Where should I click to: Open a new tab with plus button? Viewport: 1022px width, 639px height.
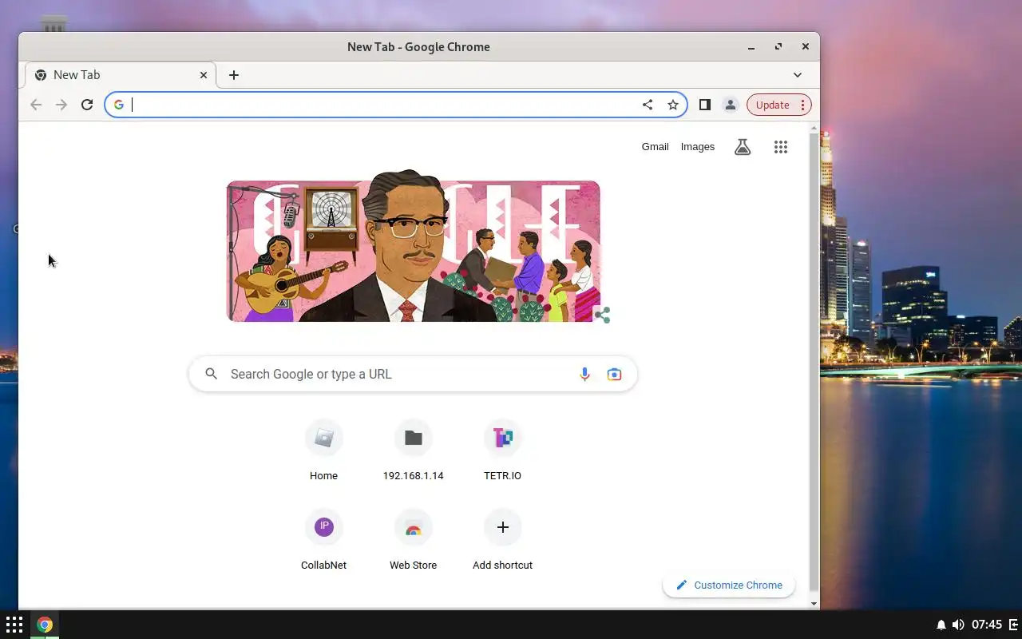(233, 75)
